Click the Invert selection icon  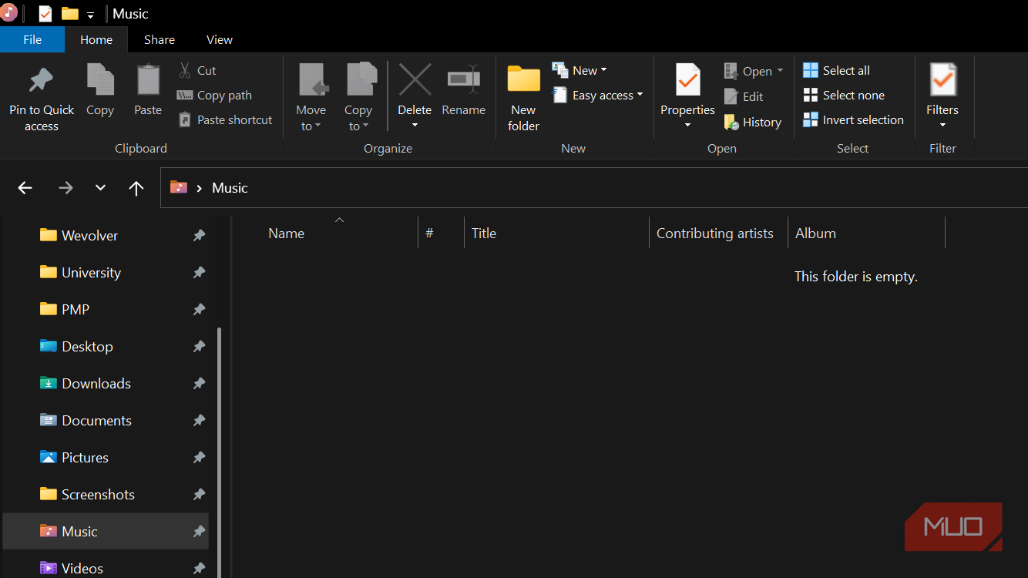click(x=811, y=120)
